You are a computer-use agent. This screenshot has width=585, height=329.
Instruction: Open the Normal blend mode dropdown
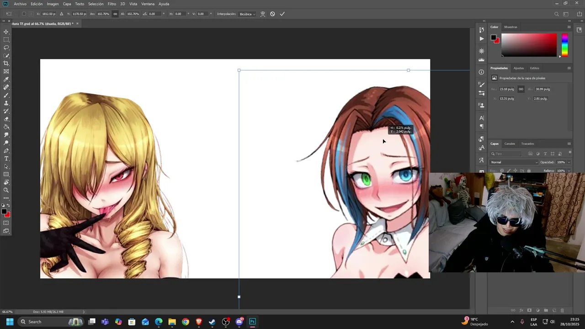click(x=514, y=162)
